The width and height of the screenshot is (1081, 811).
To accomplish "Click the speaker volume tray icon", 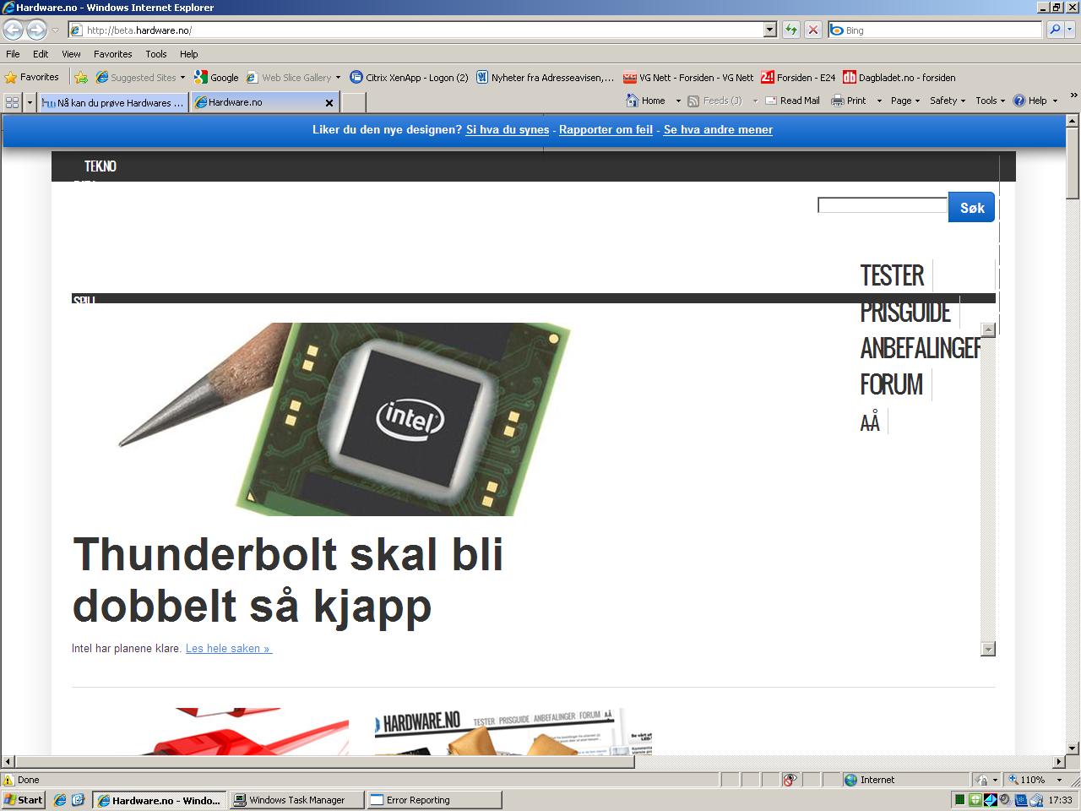I will pos(1005,800).
